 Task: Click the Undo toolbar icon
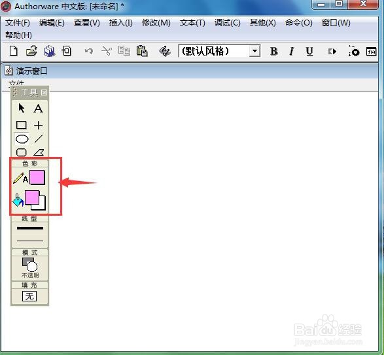[x=89, y=51]
